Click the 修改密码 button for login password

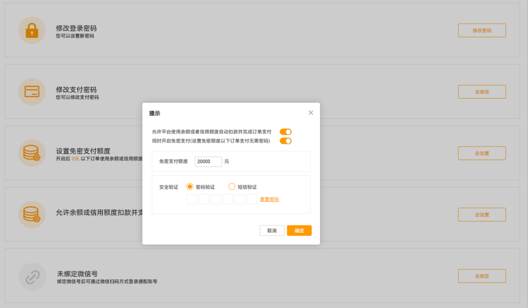(482, 30)
